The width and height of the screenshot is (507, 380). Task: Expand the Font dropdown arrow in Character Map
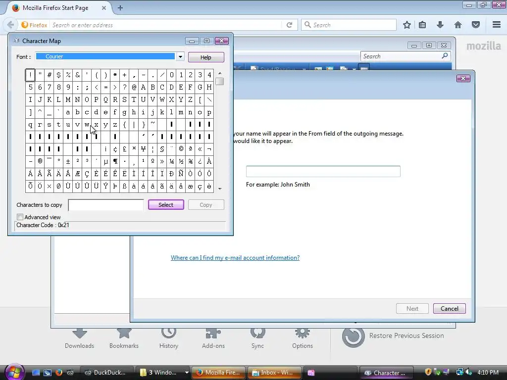pyautogui.click(x=180, y=56)
